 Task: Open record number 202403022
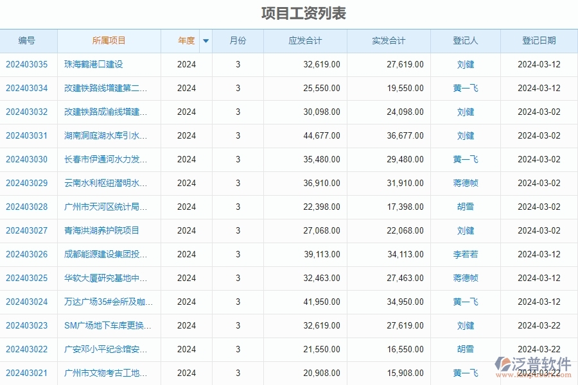(26, 349)
